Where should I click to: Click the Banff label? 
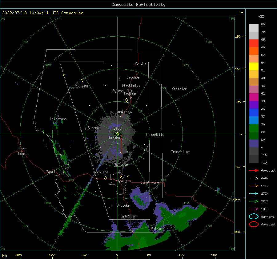point(51,172)
